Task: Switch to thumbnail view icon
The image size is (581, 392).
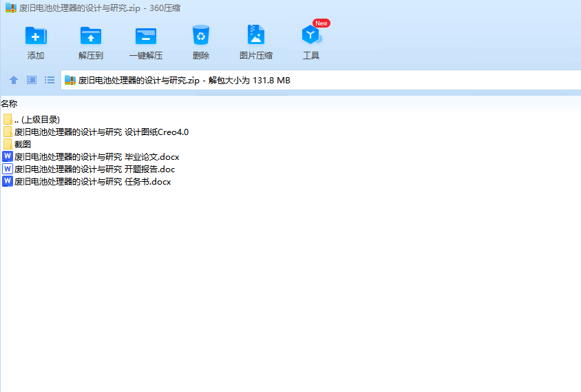Action: pos(32,80)
